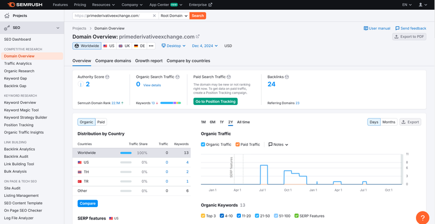Screen dimensions: 435x224
Task: Open the Dec 4, 2024 date dropdown
Action: [x=205, y=46]
